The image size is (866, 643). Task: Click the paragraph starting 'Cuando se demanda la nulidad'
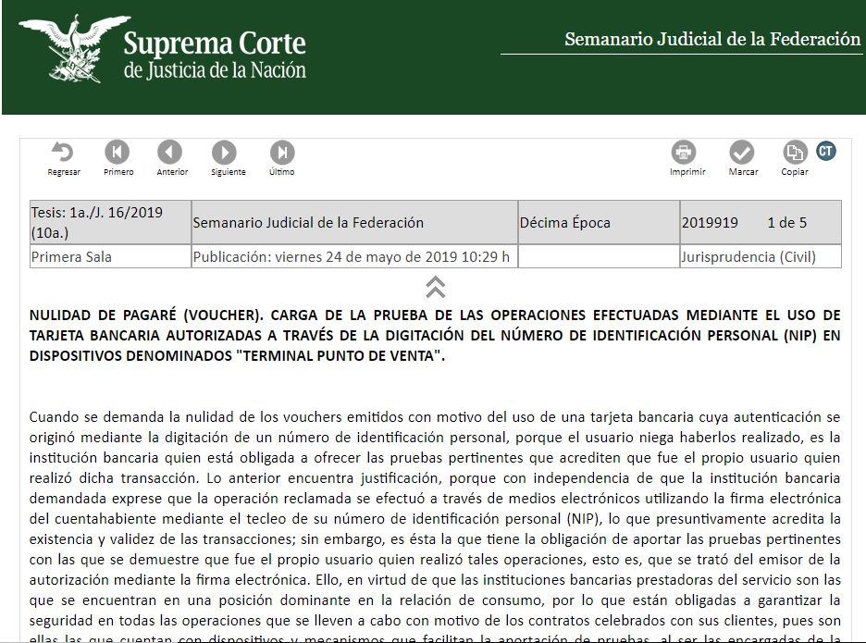coord(435,527)
